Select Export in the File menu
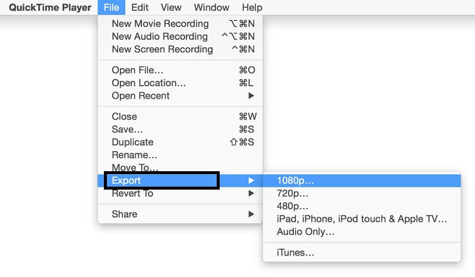Image resolution: width=475 pixels, height=277 pixels. [x=126, y=181]
